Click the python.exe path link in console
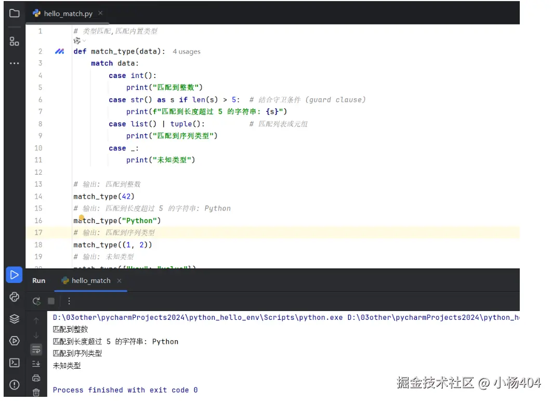The height and width of the screenshot is (401, 552). (x=198, y=317)
